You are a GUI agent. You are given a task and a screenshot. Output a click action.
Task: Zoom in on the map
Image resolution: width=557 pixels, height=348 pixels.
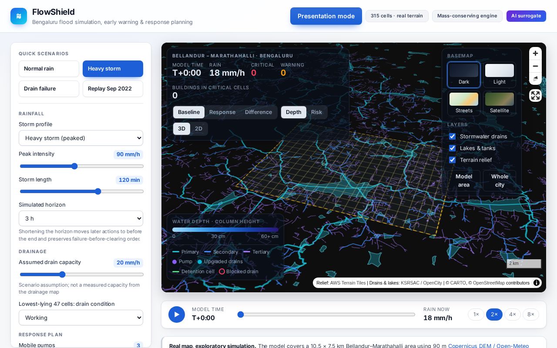pyautogui.click(x=535, y=54)
